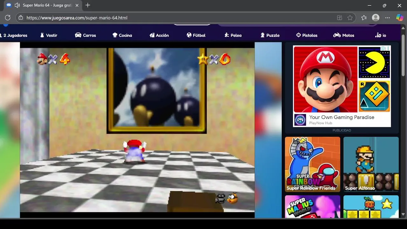Open the Carros category

[x=85, y=35]
